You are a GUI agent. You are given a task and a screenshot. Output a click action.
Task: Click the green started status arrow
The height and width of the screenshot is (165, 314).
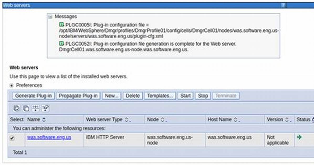(x=299, y=137)
